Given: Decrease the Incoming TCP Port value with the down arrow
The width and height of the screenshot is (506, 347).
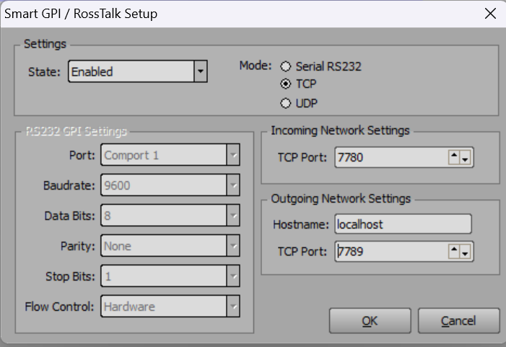Looking at the screenshot, I should tap(466, 158).
